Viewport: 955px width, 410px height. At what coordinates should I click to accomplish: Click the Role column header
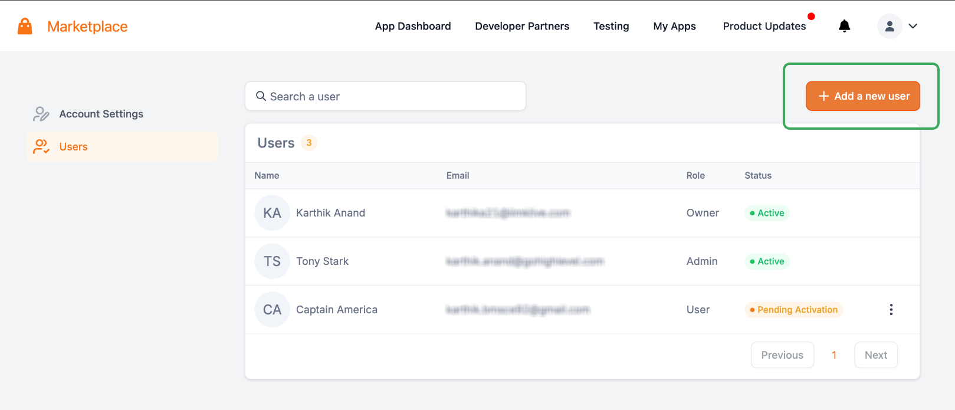coord(695,176)
